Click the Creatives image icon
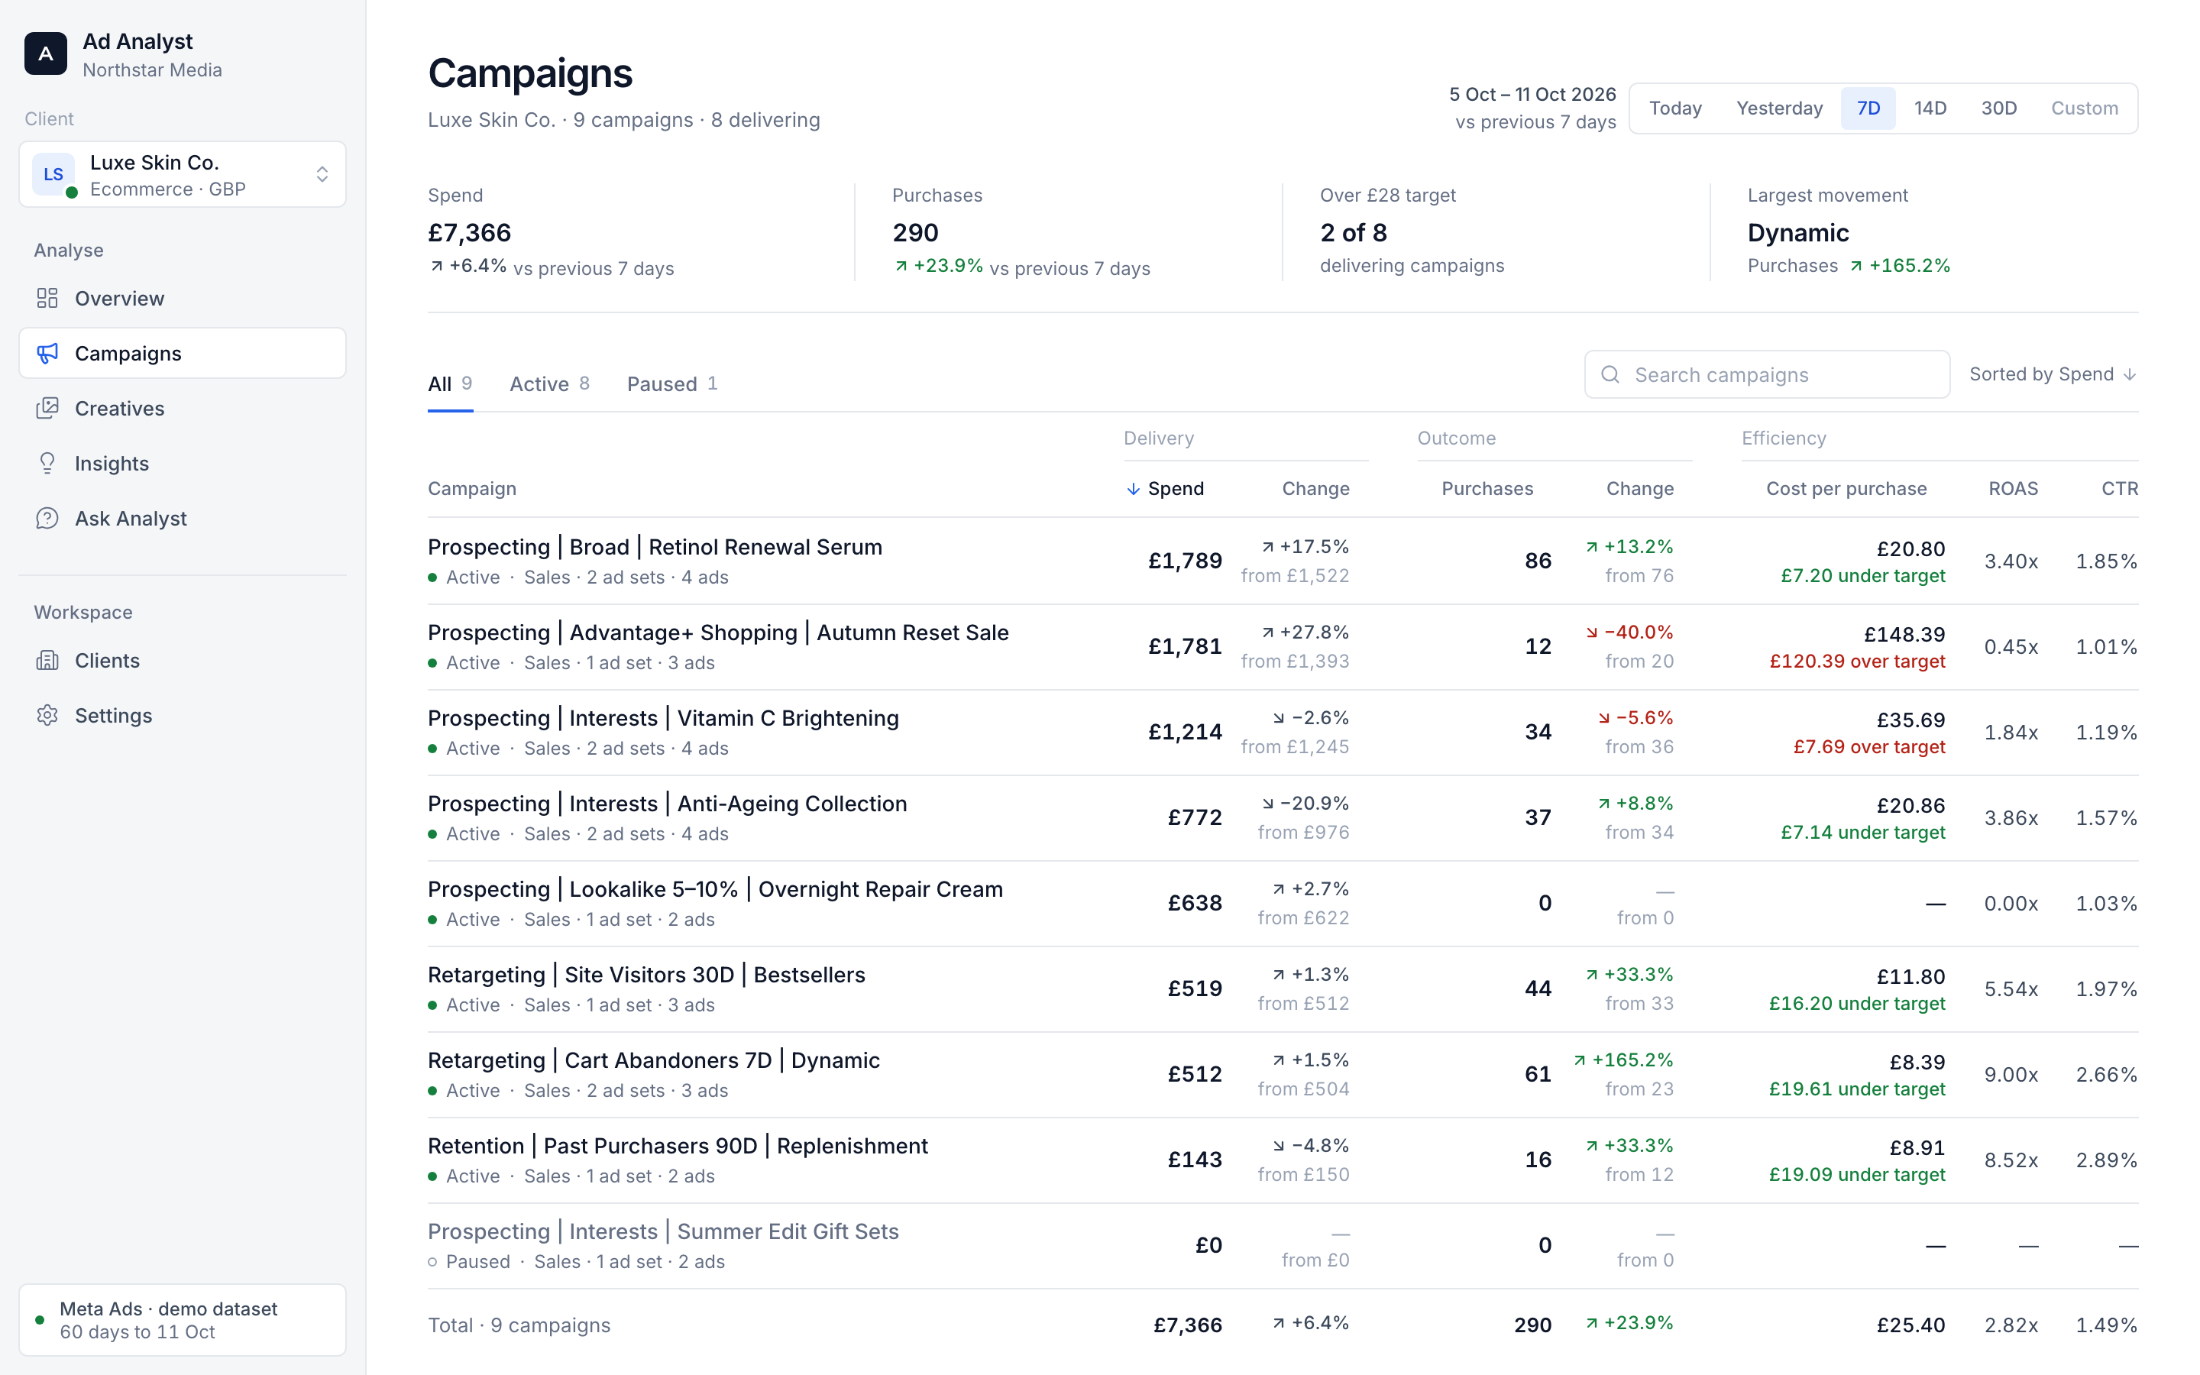The image size is (2200, 1375). pos(47,409)
